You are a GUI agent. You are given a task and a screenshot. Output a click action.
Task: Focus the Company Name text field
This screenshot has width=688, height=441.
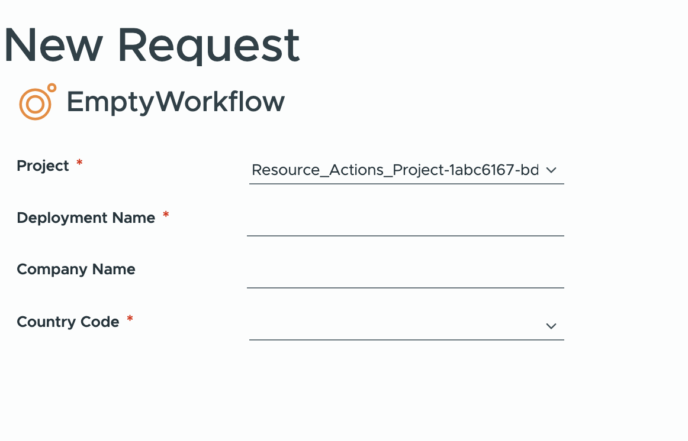coord(406,274)
